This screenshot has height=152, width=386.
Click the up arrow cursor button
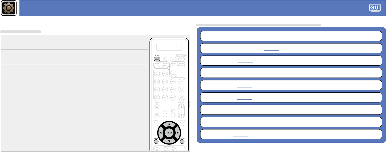169,125
